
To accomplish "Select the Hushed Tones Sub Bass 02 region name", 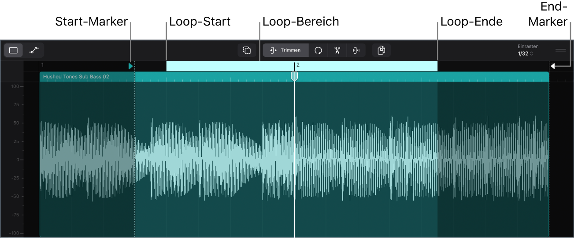I will coord(76,77).
